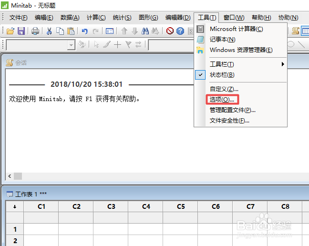The width and height of the screenshot is (309, 246).
Task: Click the 工作表 1 *** window title
Action: [31, 195]
